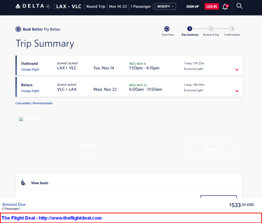
Task: Click the (1 Passenger) note under Amount Due
Action: pos(11,209)
